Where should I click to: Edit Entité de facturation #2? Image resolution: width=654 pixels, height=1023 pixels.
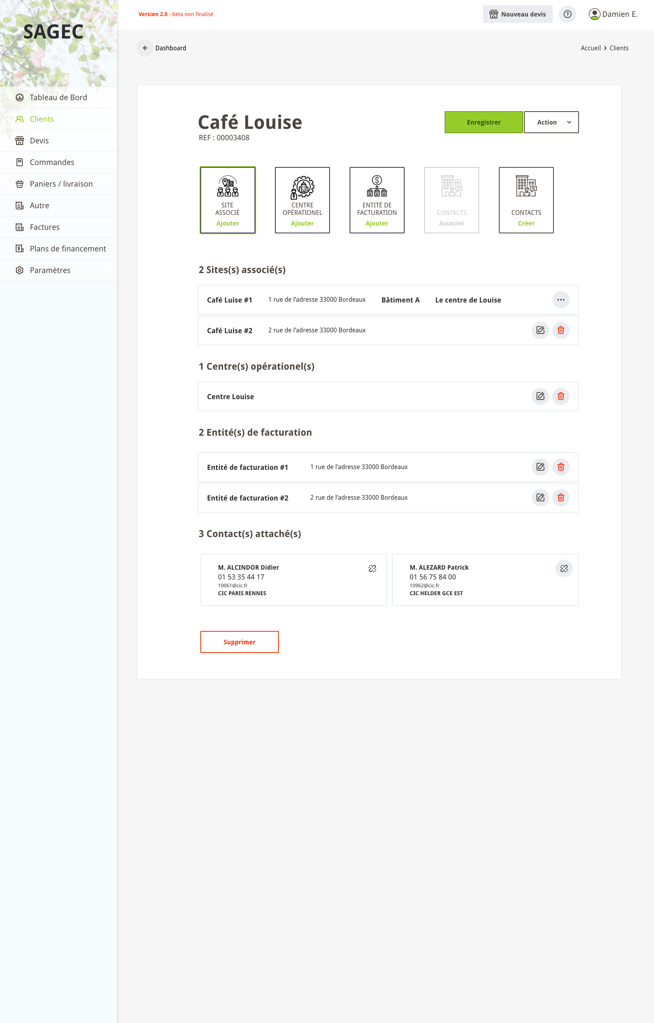(x=540, y=497)
